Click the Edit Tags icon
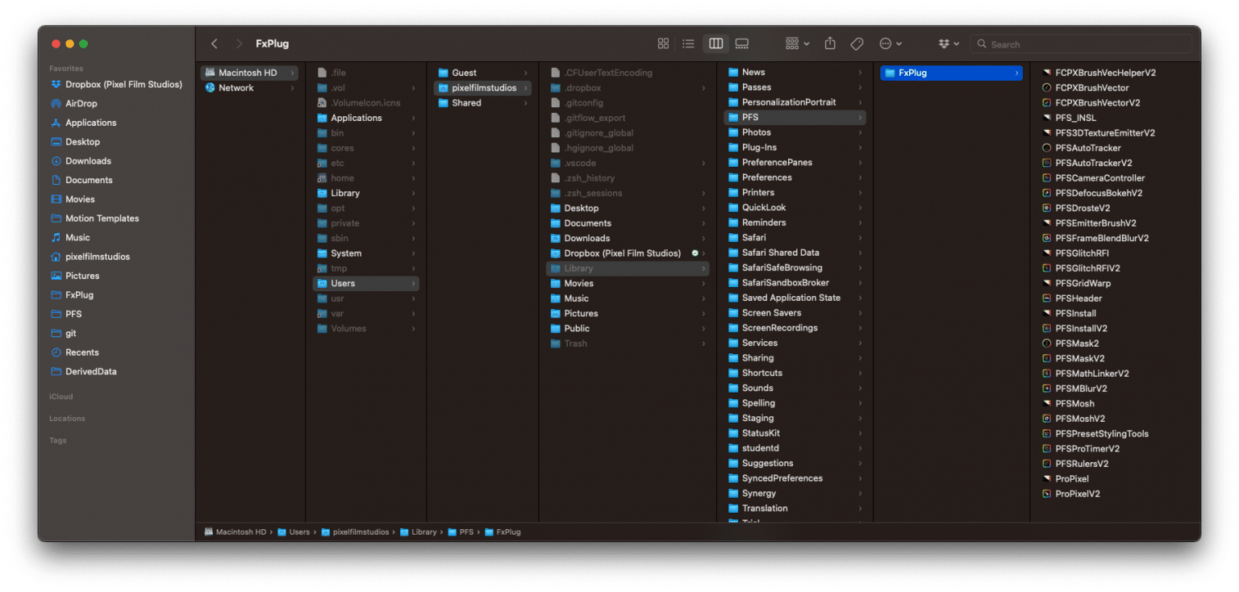Image resolution: width=1239 pixels, height=592 pixels. coord(857,44)
